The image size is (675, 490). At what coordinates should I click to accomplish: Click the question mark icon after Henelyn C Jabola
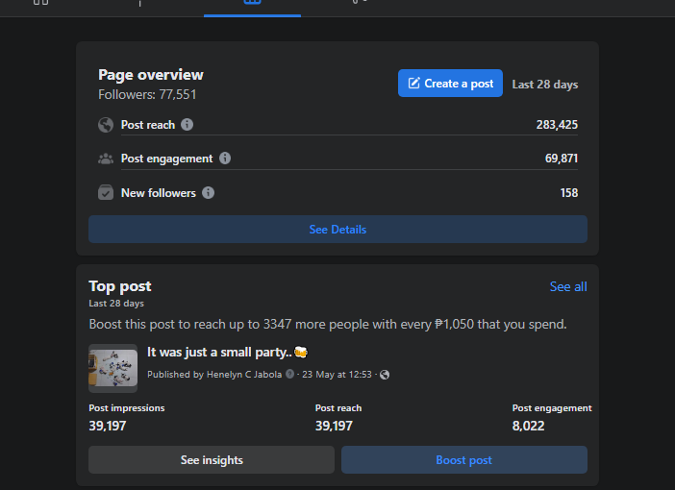tap(289, 374)
